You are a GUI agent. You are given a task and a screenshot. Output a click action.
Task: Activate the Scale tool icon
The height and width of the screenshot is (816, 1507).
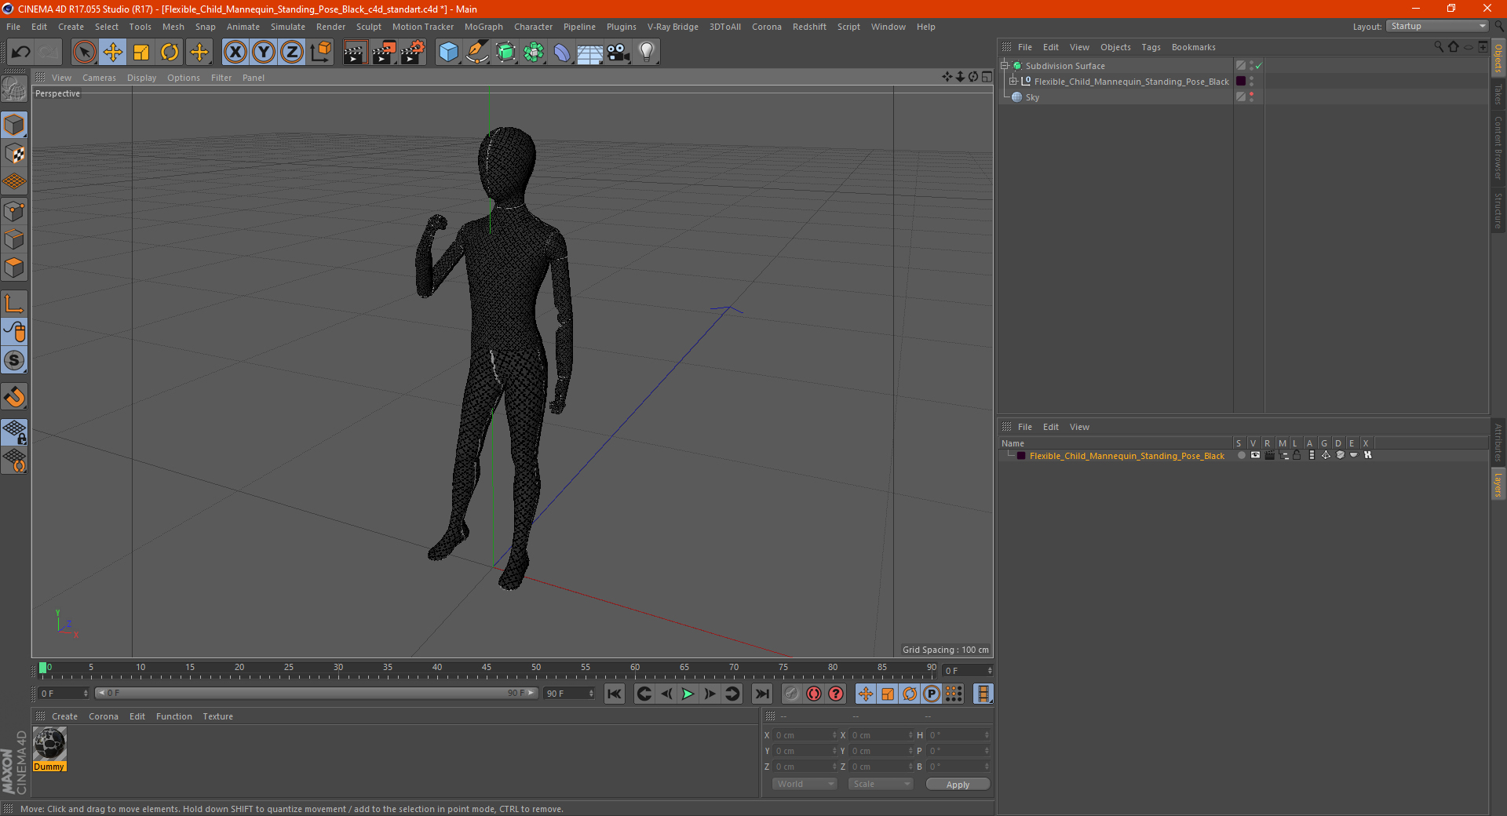point(141,53)
